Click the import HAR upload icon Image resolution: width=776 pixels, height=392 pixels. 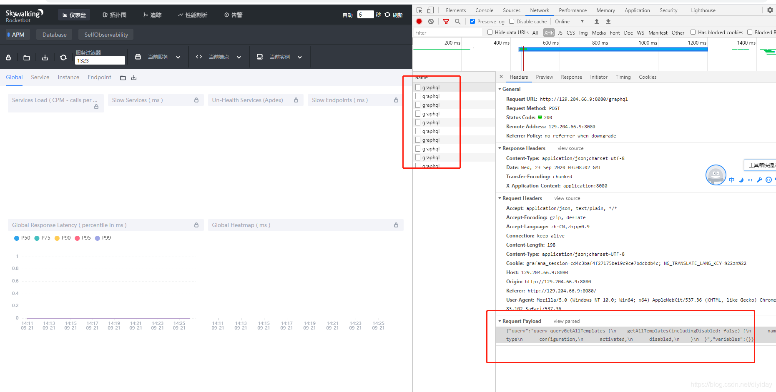coord(597,21)
